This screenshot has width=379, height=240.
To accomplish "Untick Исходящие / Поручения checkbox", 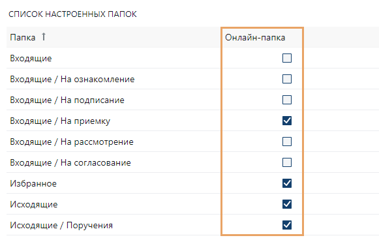I will coord(287,225).
